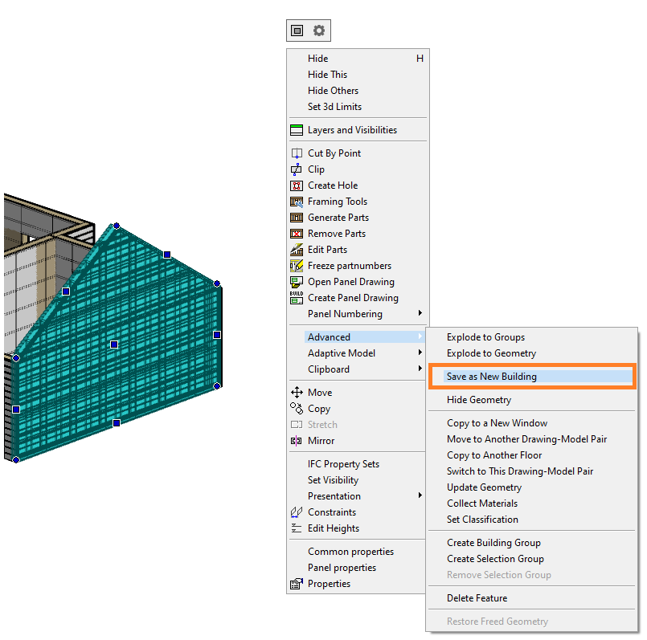Click the Cut By Point icon

coord(296,153)
